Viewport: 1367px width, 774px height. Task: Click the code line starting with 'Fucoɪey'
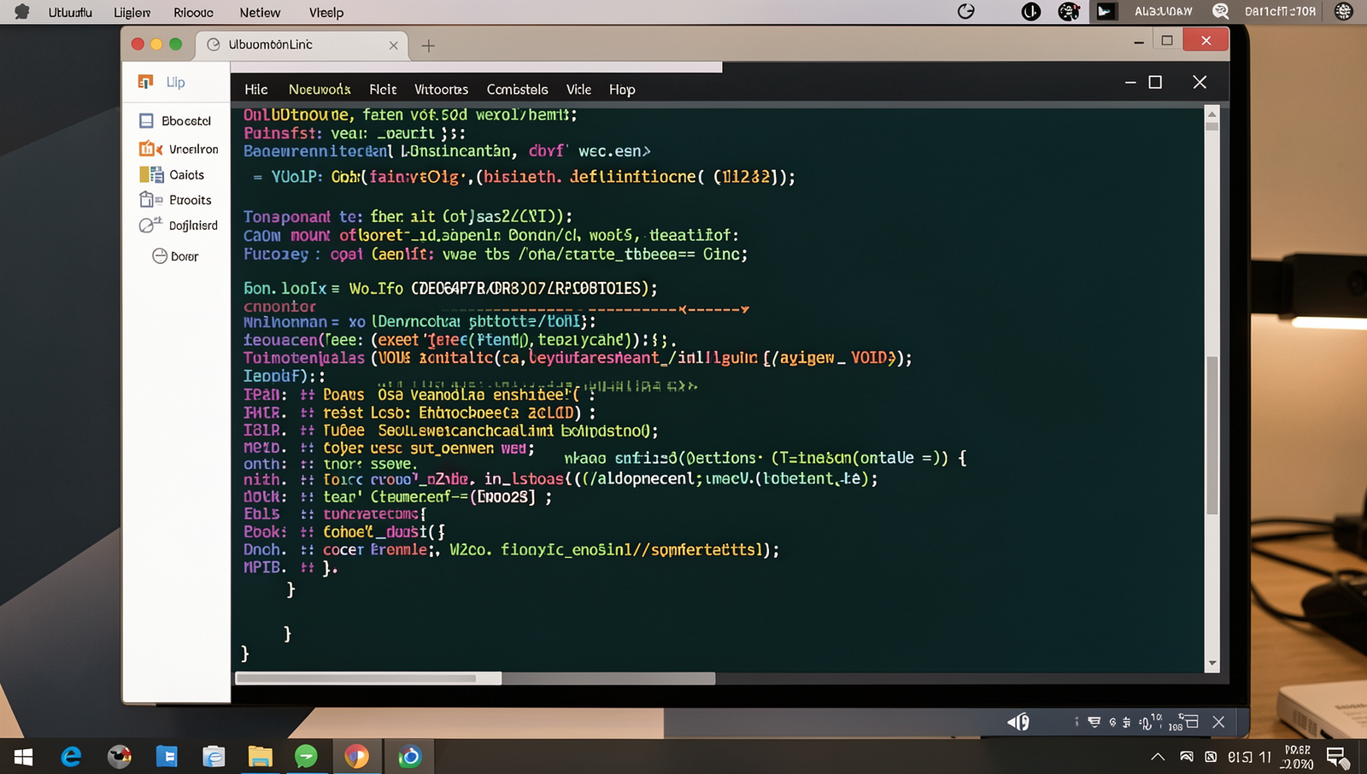coord(496,255)
